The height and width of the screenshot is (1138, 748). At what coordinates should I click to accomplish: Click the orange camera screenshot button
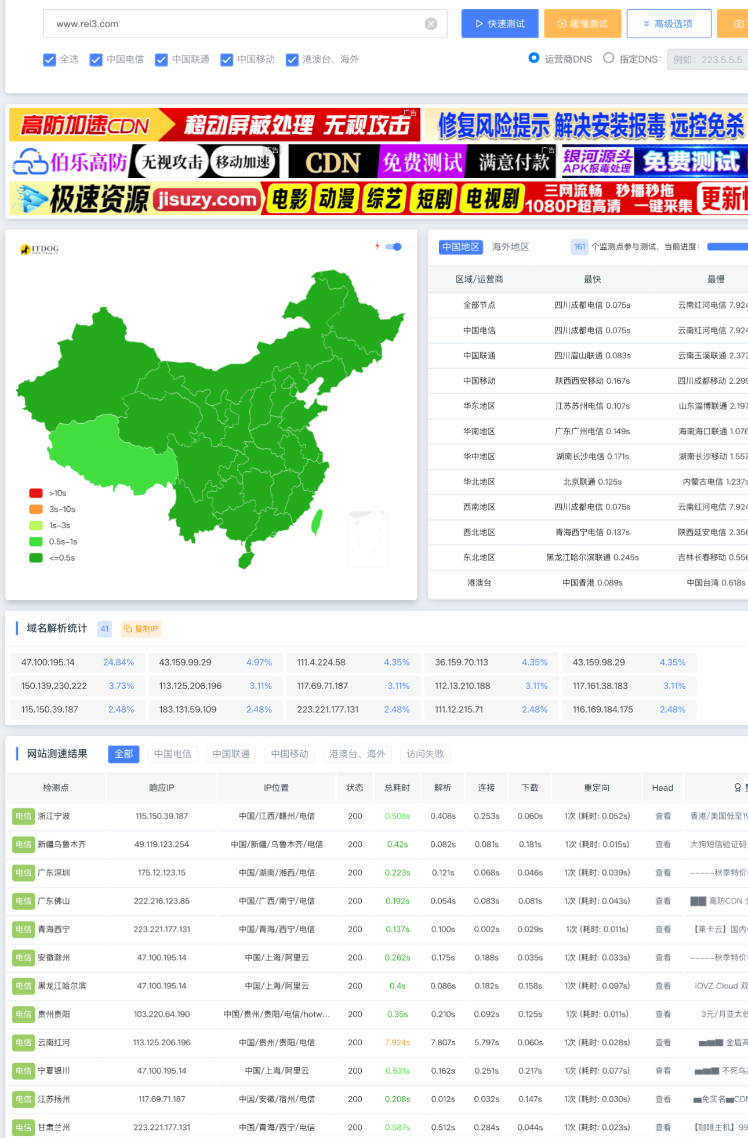point(733,24)
